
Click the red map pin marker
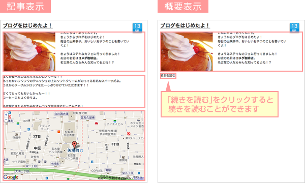tap(74, 145)
